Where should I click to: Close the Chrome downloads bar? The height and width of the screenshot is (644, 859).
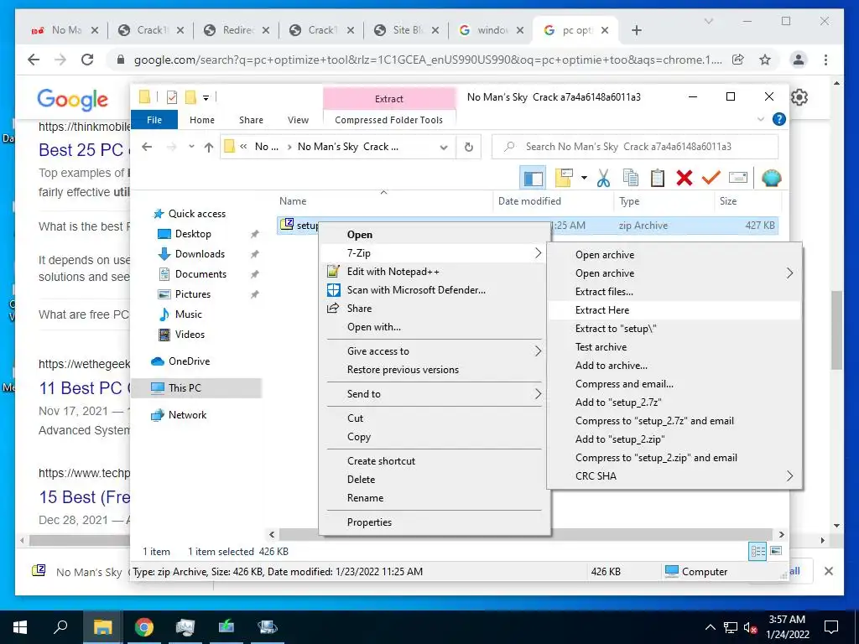click(828, 571)
